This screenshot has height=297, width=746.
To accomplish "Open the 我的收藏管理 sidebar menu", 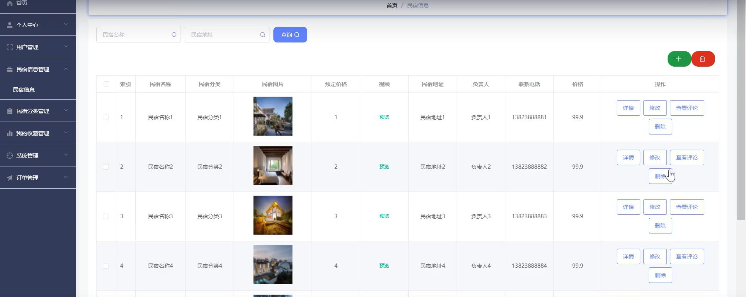I will tap(38, 133).
